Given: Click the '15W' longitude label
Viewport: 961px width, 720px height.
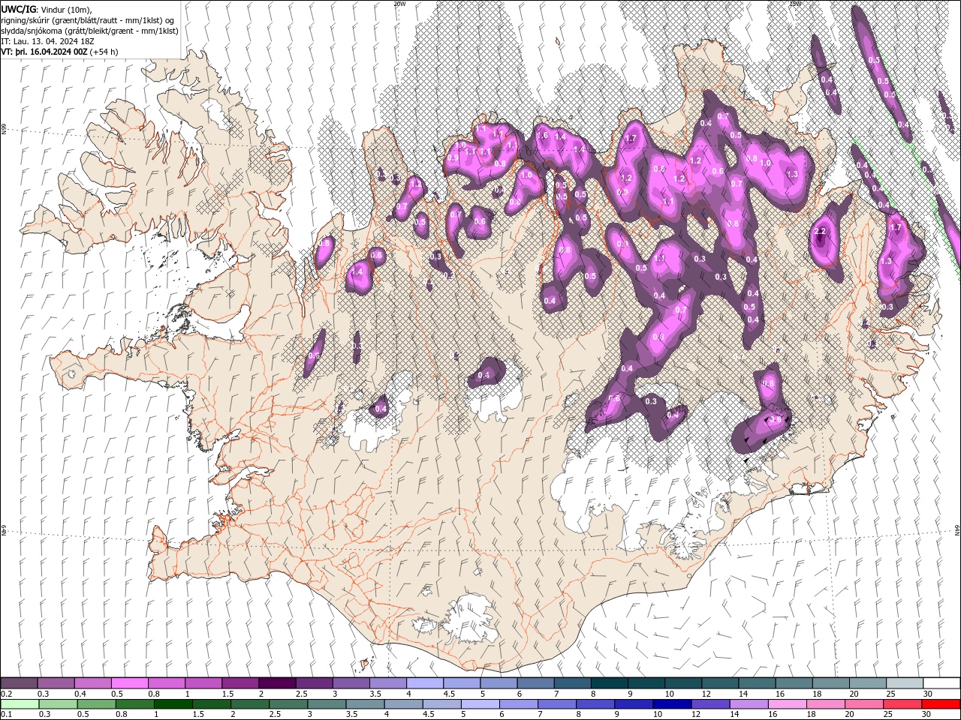Looking at the screenshot, I should tap(795, 4).
